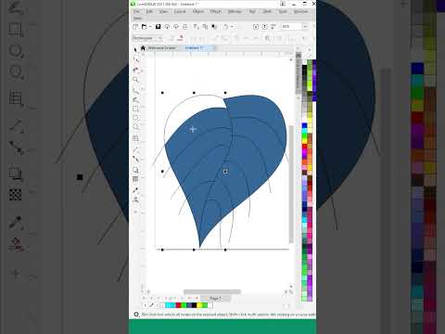Select the Dimension line tool
445x334 pixels.
pyautogui.click(x=135, y=149)
